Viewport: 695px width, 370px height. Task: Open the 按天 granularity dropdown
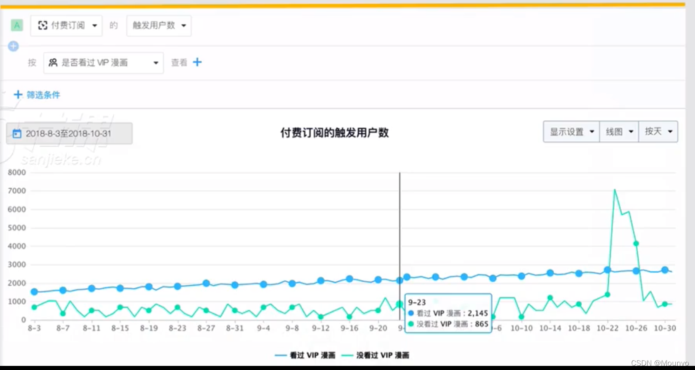(658, 131)
